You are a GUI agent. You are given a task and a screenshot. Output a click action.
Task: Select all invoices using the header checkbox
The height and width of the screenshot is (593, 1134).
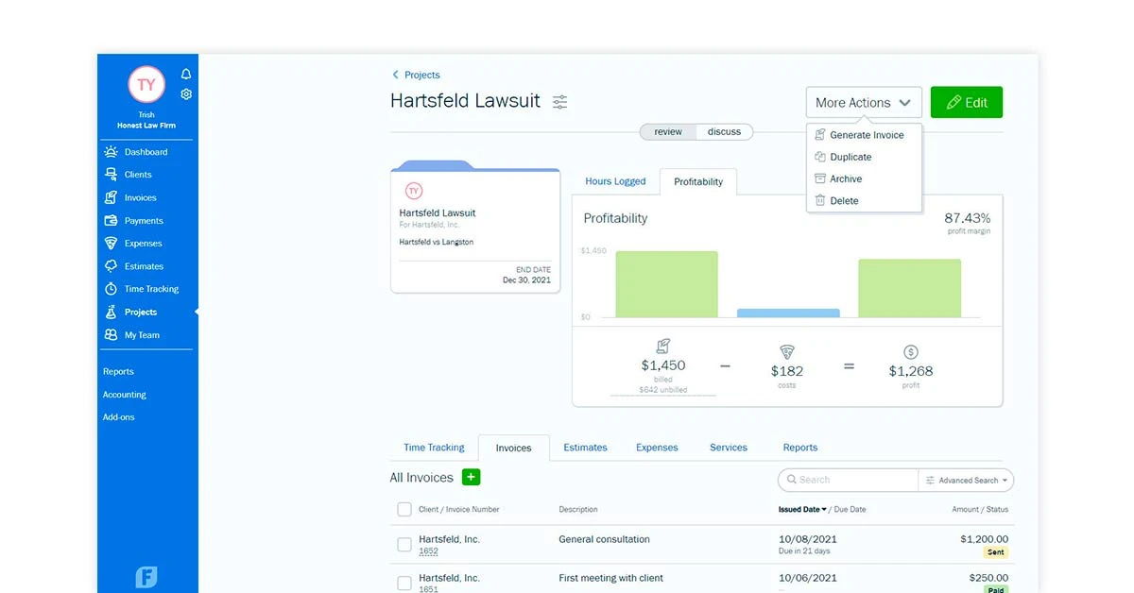pyautogui.click(x=404, y=508)
